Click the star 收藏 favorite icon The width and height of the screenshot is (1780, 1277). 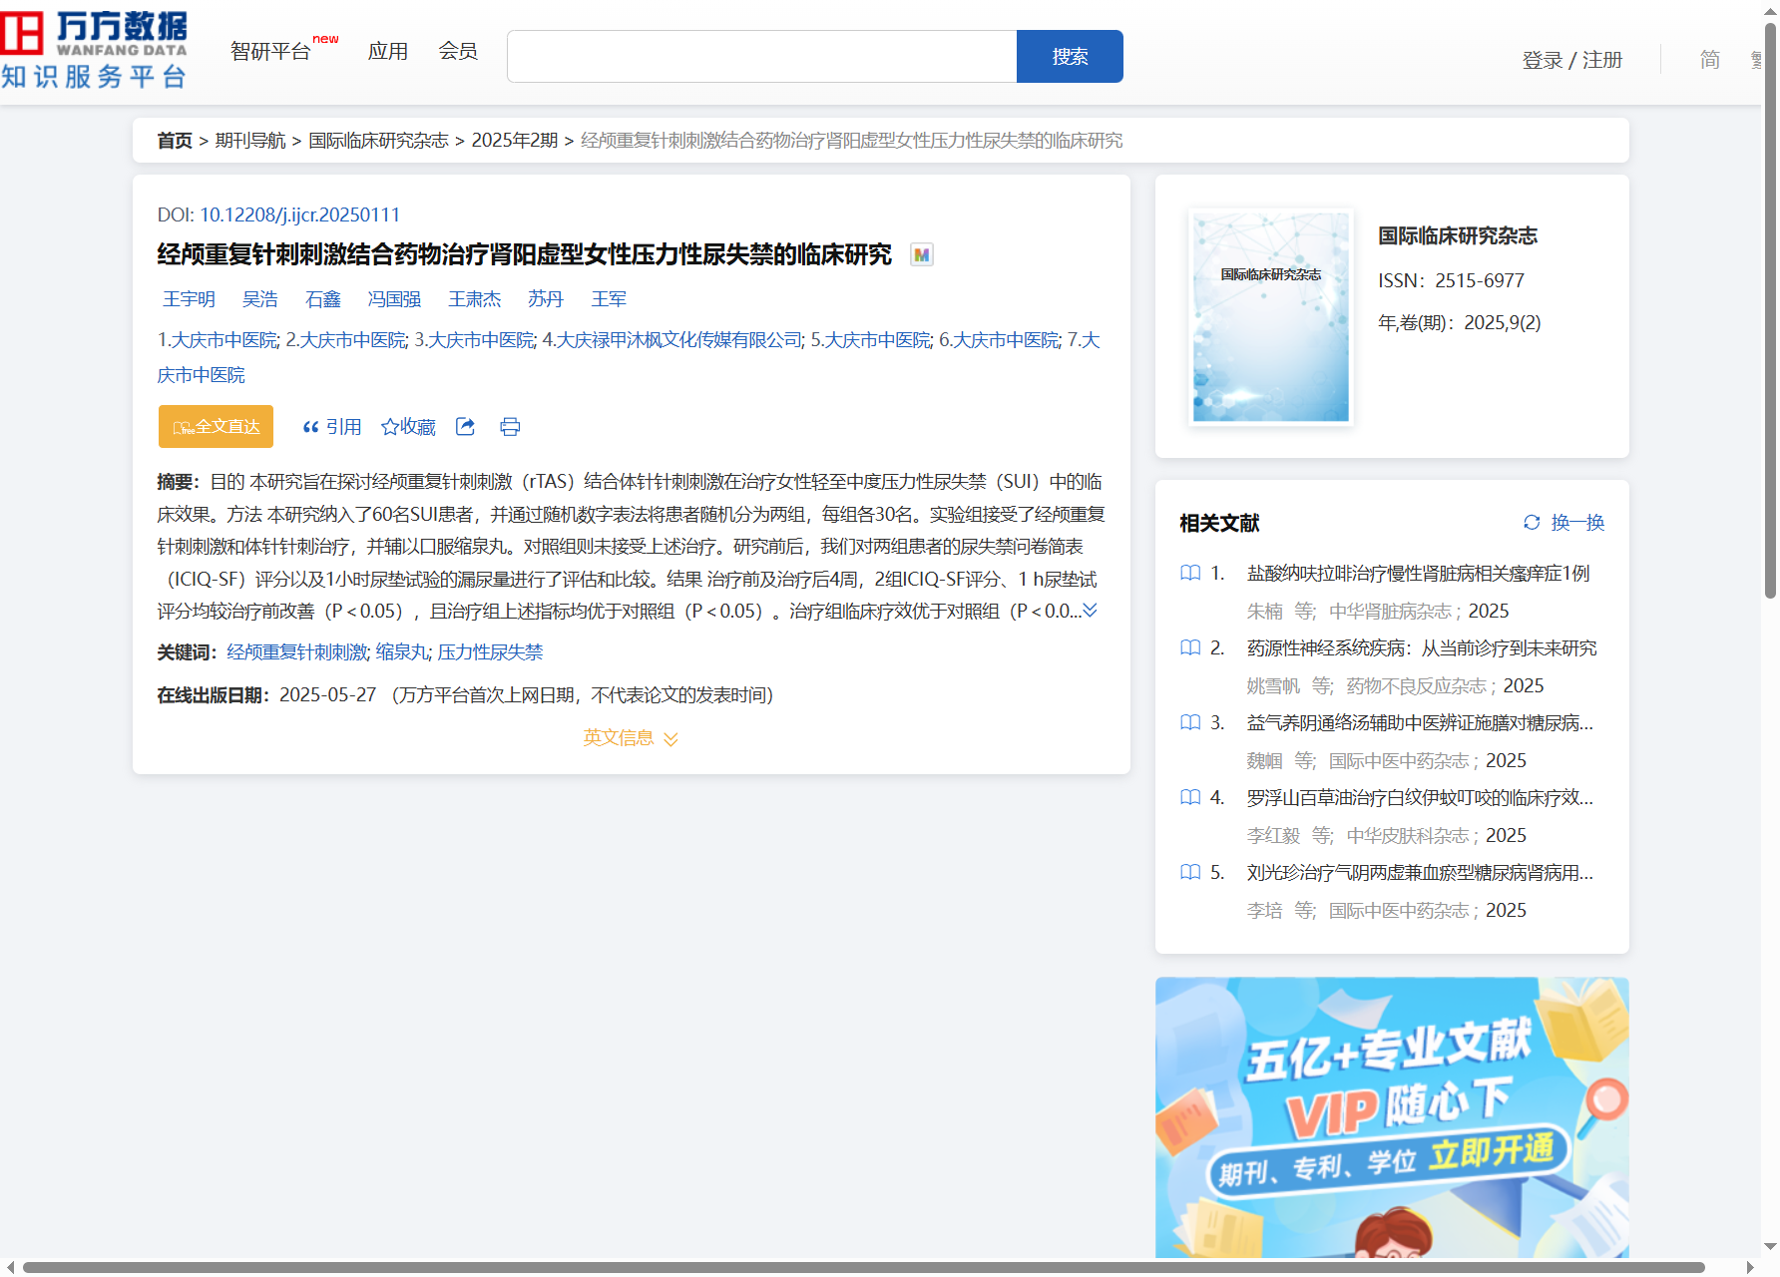point(390,427)
